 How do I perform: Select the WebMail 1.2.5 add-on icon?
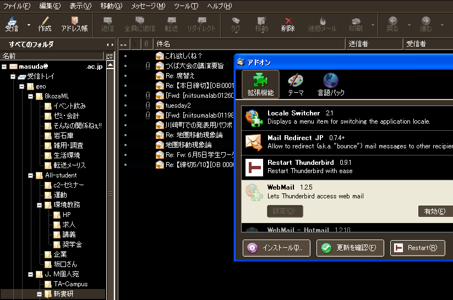(254, 192)
